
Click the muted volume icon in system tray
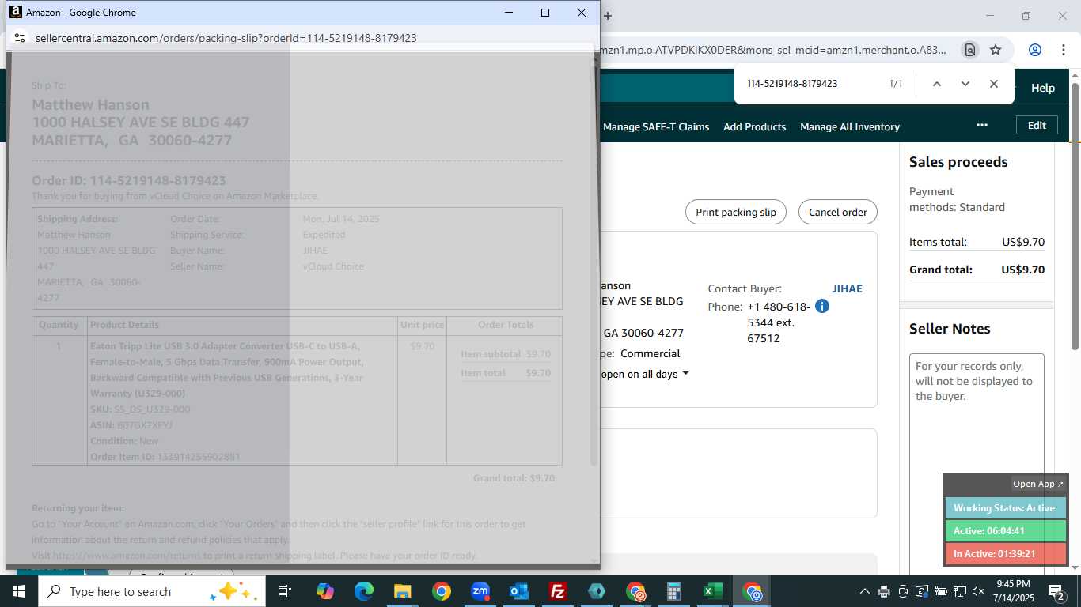pyautogui.click(x=978, y=591)
